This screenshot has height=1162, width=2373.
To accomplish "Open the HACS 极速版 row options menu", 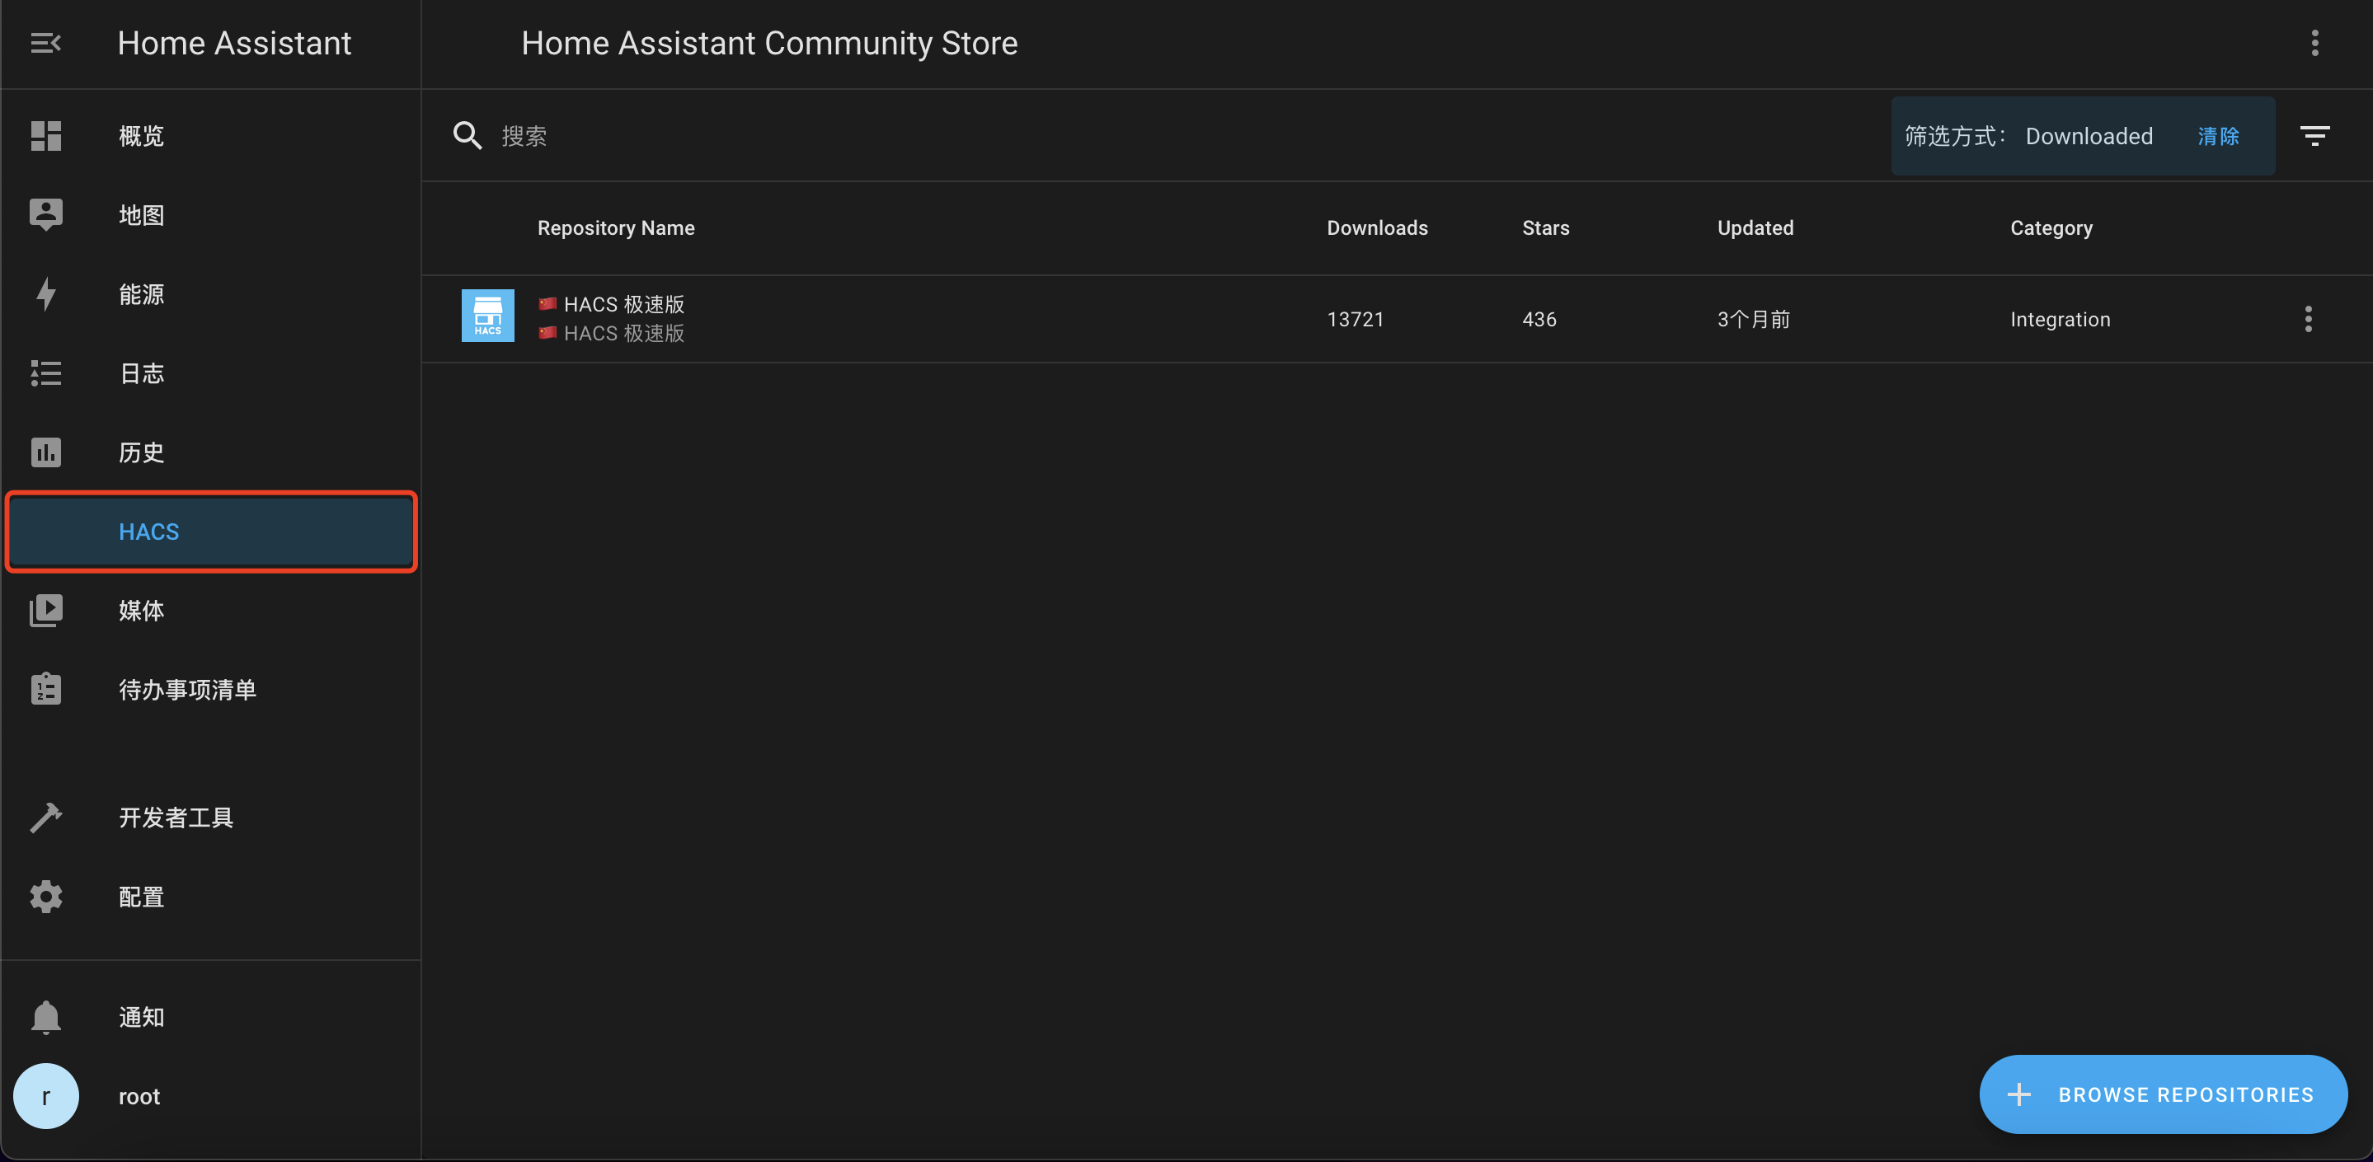I will click(2308, 320).
